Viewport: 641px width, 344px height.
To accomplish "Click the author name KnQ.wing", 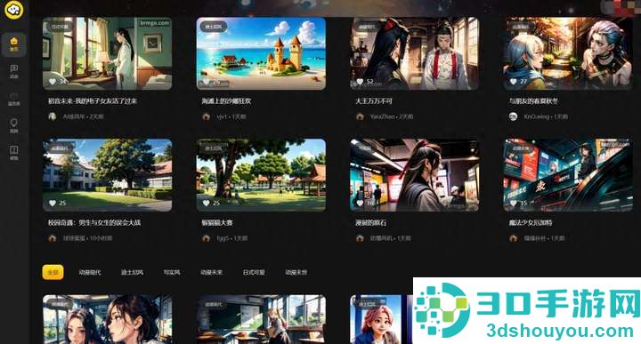I will [536, 116].
